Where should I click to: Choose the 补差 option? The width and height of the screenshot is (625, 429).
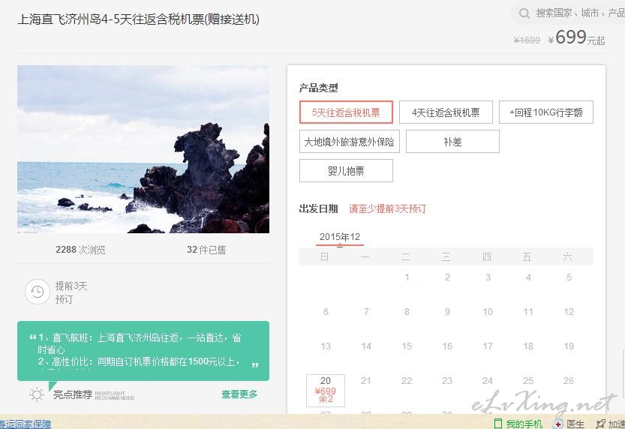pos(452,142)
